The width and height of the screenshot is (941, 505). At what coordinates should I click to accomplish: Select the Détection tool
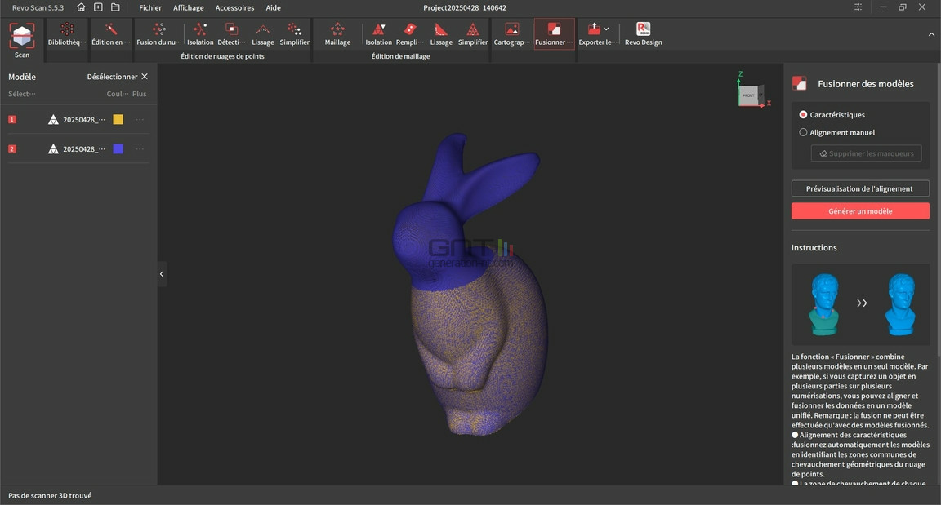231,34
